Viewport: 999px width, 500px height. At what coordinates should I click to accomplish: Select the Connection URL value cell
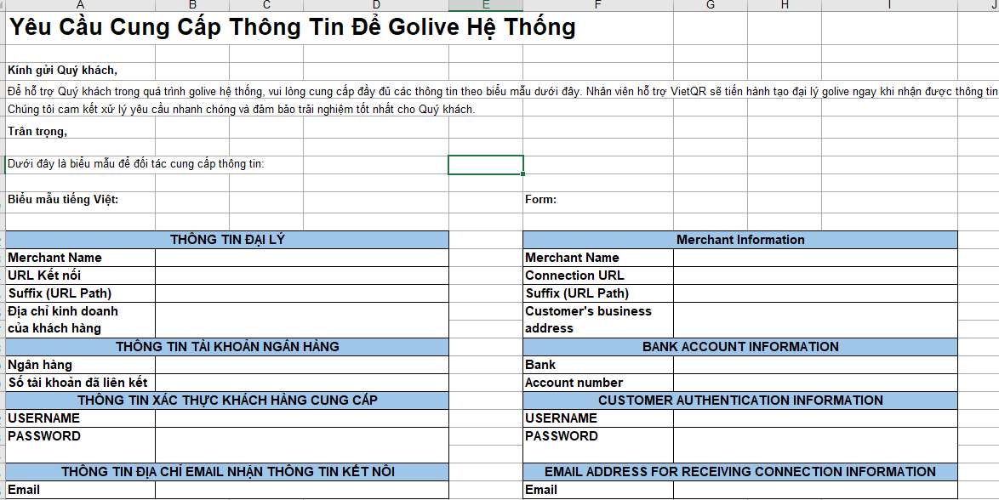[815, 276]
